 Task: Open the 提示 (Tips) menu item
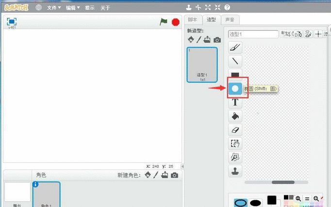[90, 8]
